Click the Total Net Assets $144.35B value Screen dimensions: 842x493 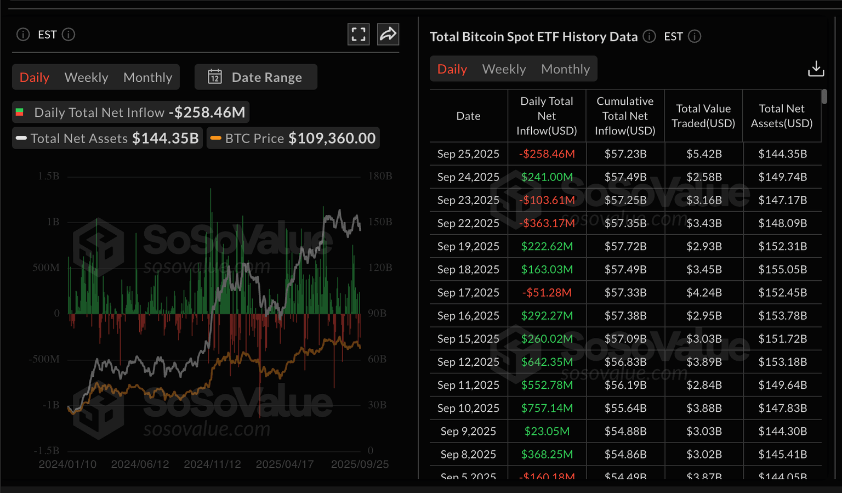coord(166,138)
